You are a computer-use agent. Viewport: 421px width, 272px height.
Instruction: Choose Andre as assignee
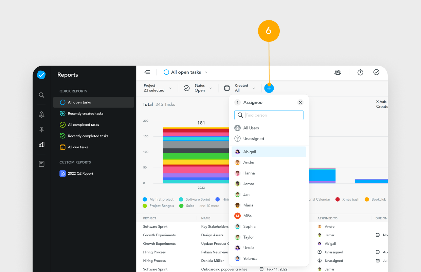(269, 163)
